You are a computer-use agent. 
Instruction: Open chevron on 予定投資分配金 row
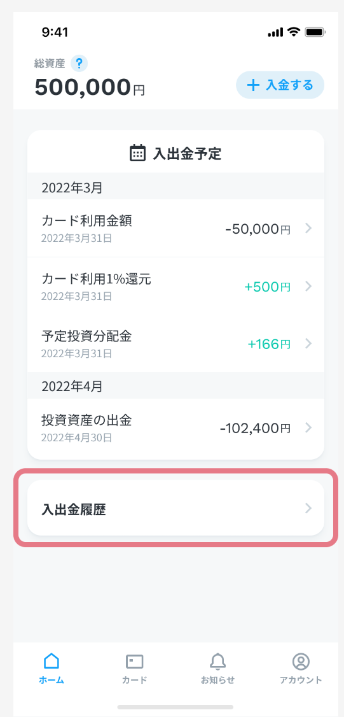coord(308,343)
